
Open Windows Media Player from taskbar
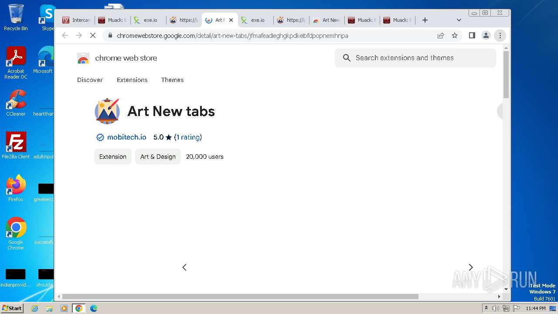pyautogui.click(x=64, y=308)
